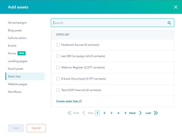Click the First page double-arrow icon
The height and width of the screenshot is (137, 182).
point(69,113)
